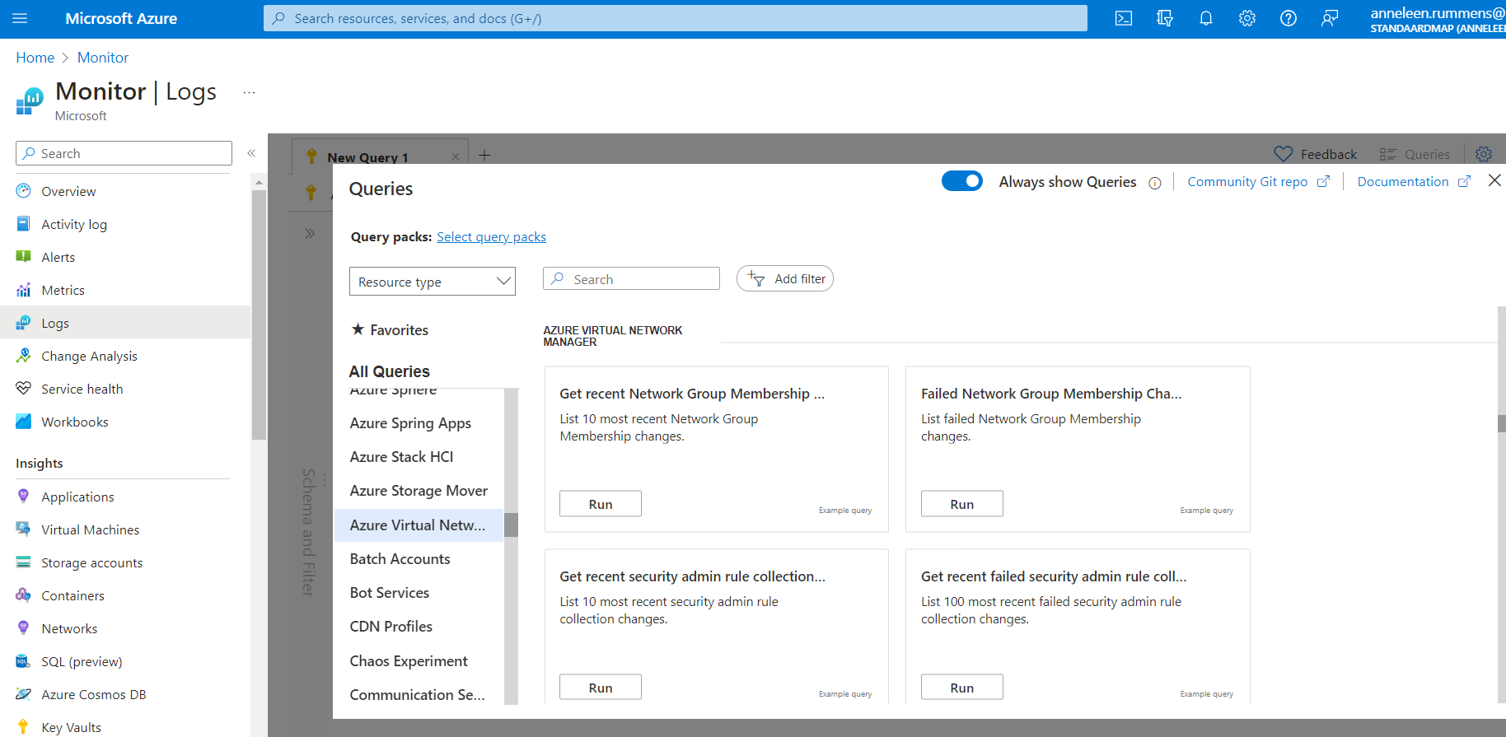The image size is (1506, 737).
Task: Click the Service health heart icon
Action: [x=24, y=389]
